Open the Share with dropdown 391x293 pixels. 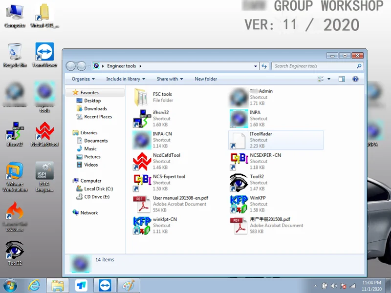click(x=170, y=79)
